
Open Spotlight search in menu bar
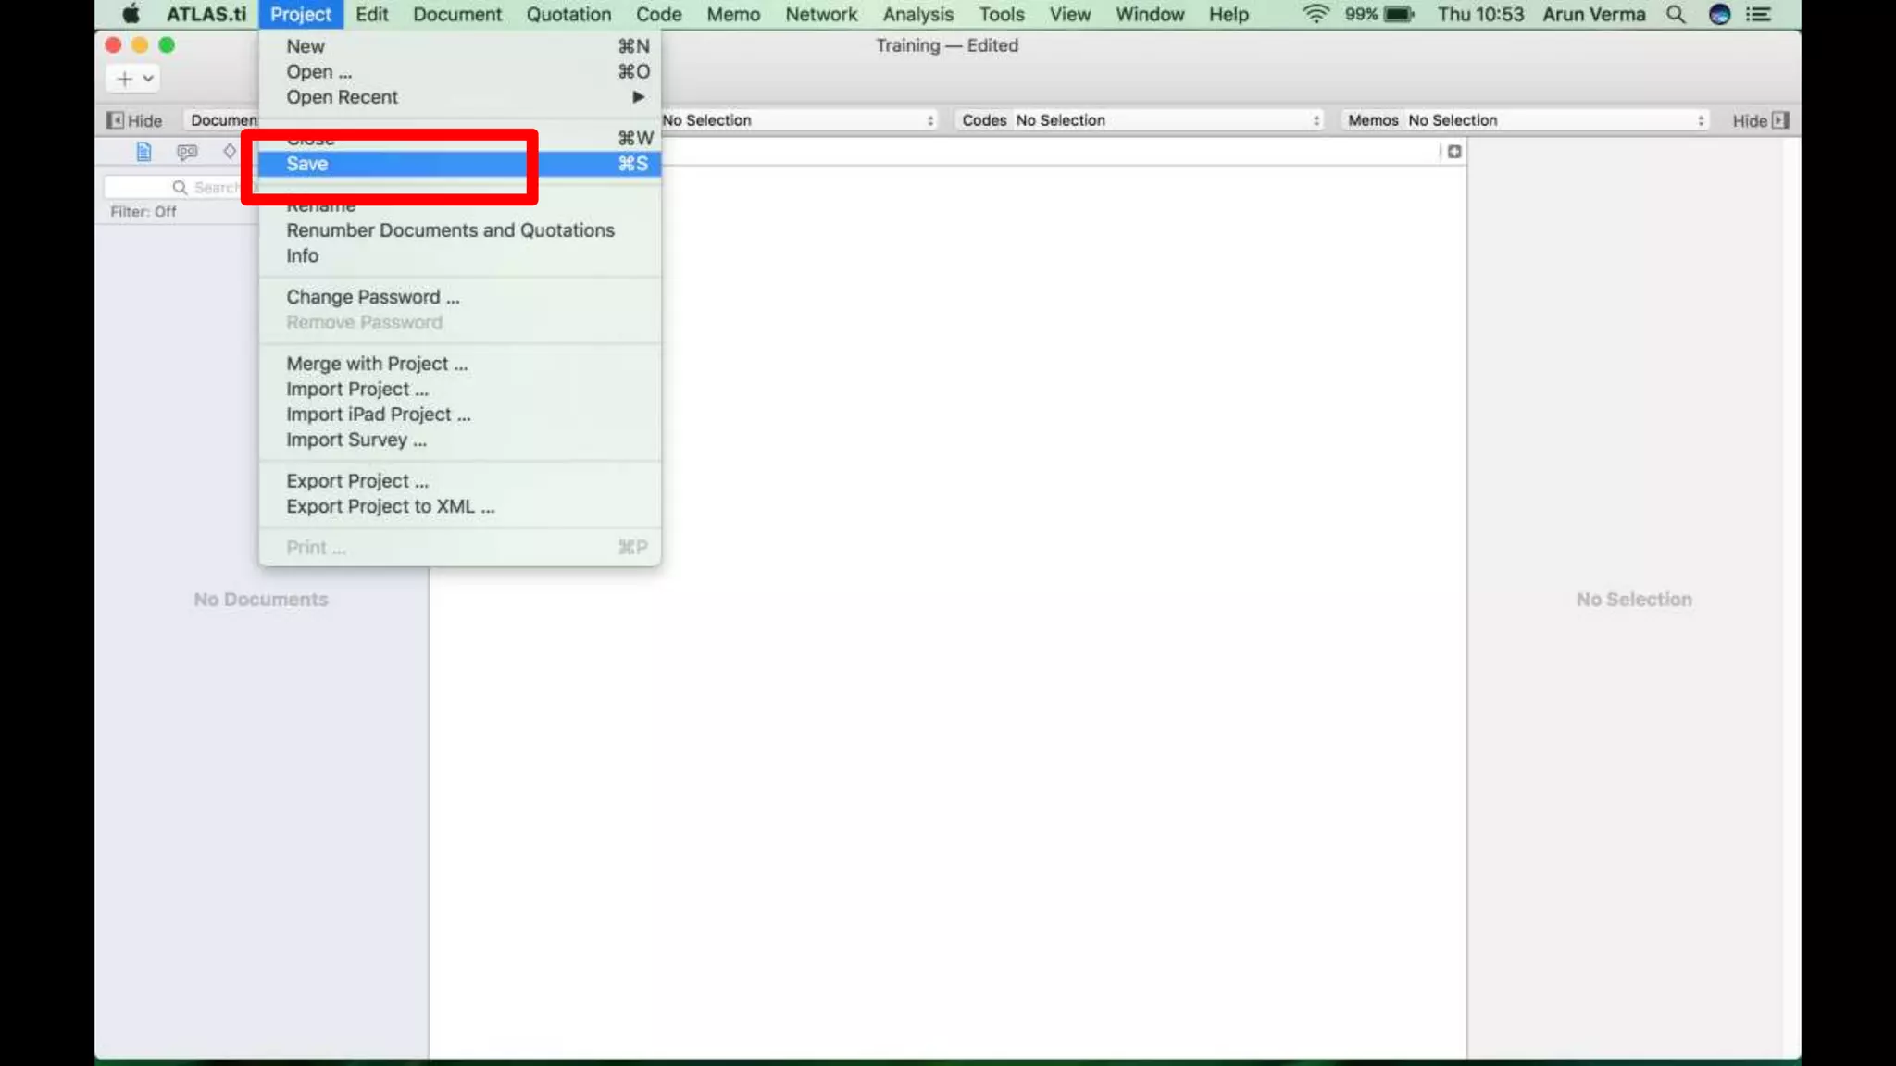click(x=1676, y=15)
